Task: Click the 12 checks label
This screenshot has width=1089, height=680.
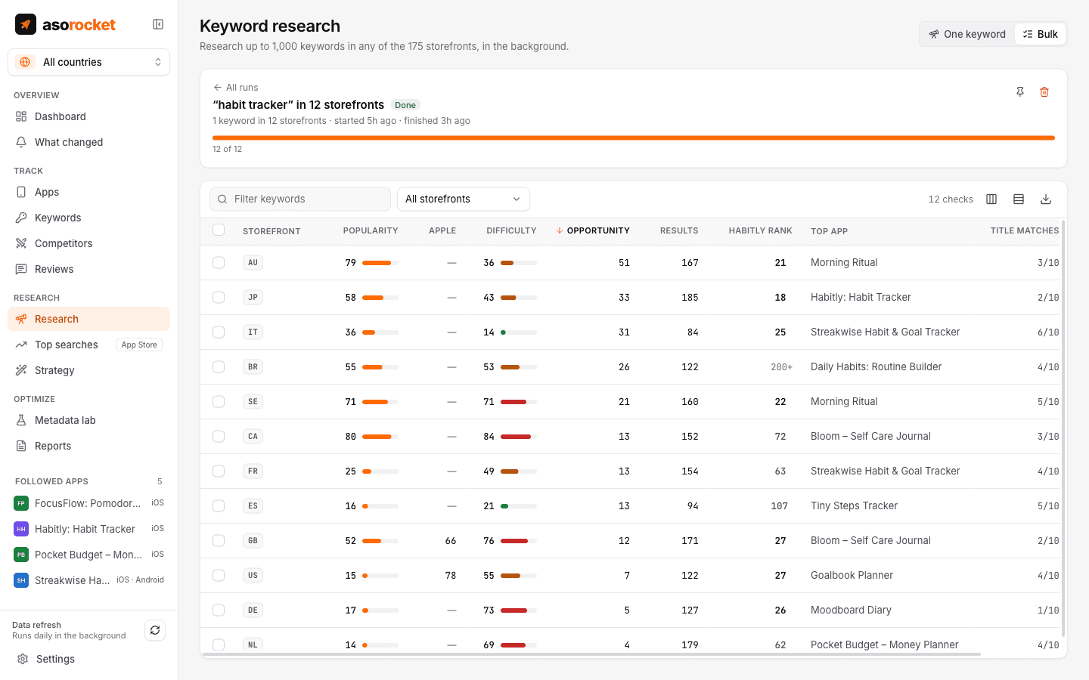Action: 951,199
